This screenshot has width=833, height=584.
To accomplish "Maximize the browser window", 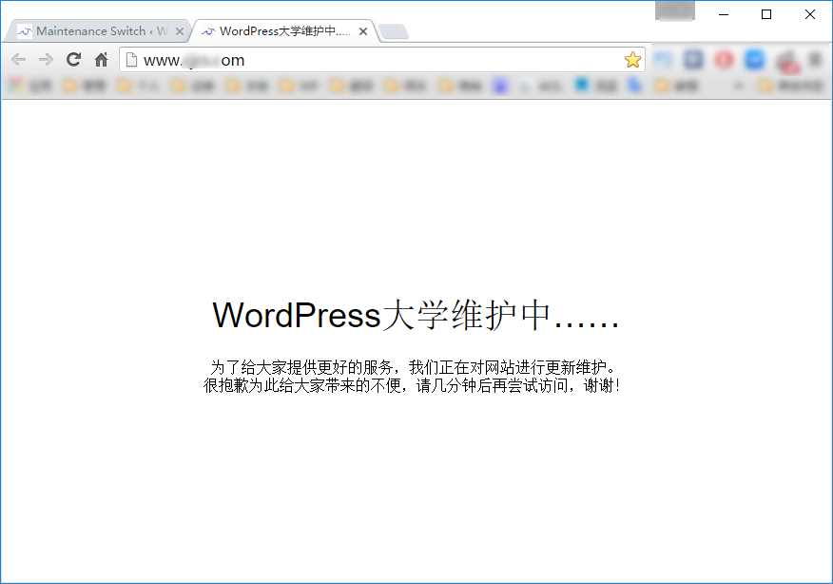I will pos(766,14).
